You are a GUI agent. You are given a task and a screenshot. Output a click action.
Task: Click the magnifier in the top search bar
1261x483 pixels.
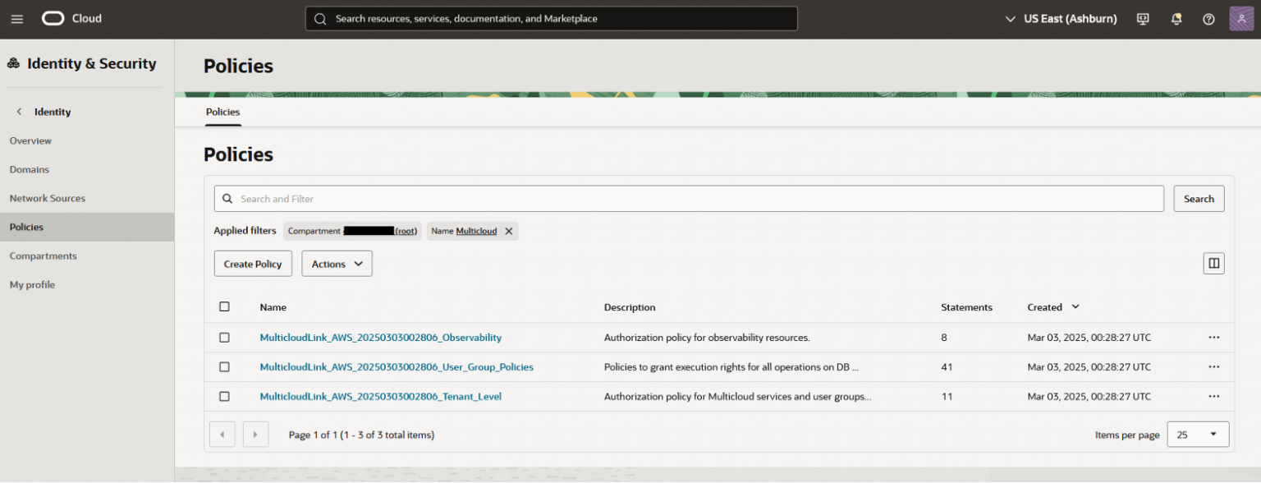pos(320,19)
